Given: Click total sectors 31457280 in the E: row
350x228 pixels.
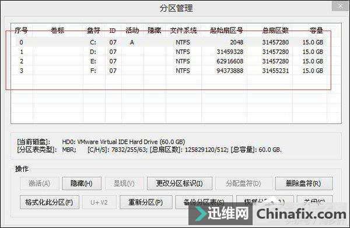Looking at the screenshot, I should pos(275,61).
